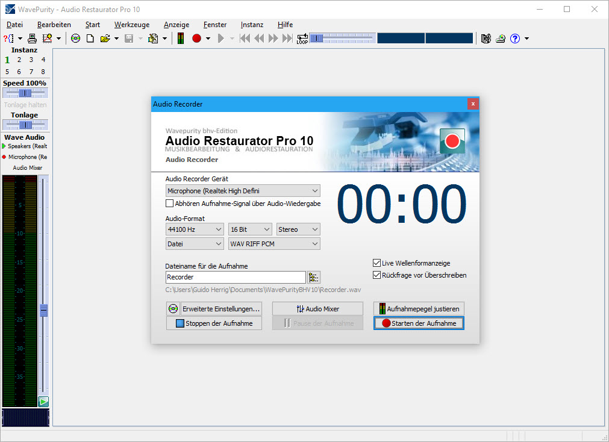The image size is (609, 442).
Task: Click the toolbar position slider handle
Action: tap(316, 38)
